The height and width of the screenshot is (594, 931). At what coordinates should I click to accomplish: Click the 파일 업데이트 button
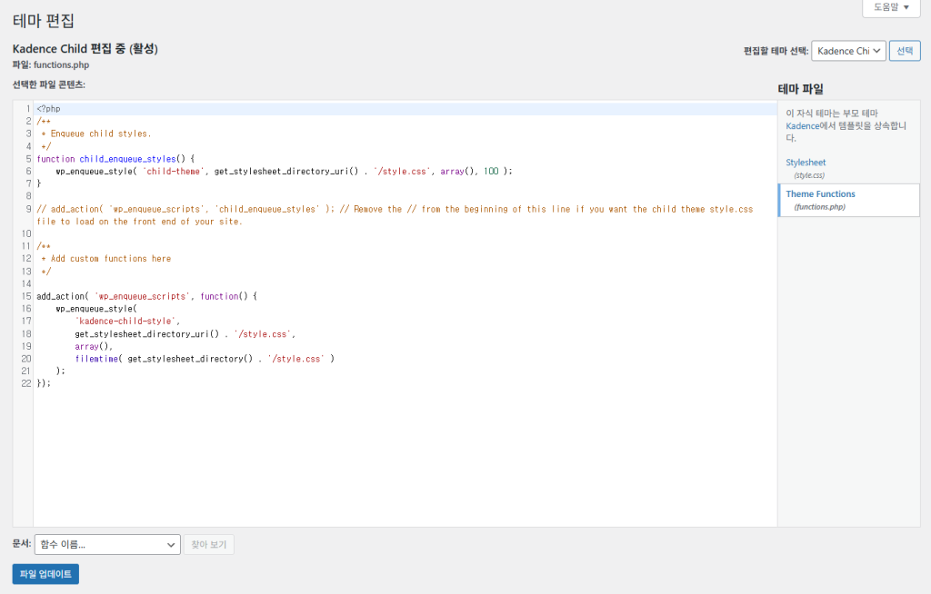[45, 574]
